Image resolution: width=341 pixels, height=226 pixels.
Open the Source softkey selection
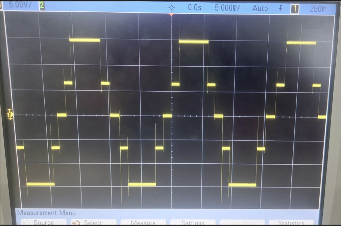click(x=43, y=223)
